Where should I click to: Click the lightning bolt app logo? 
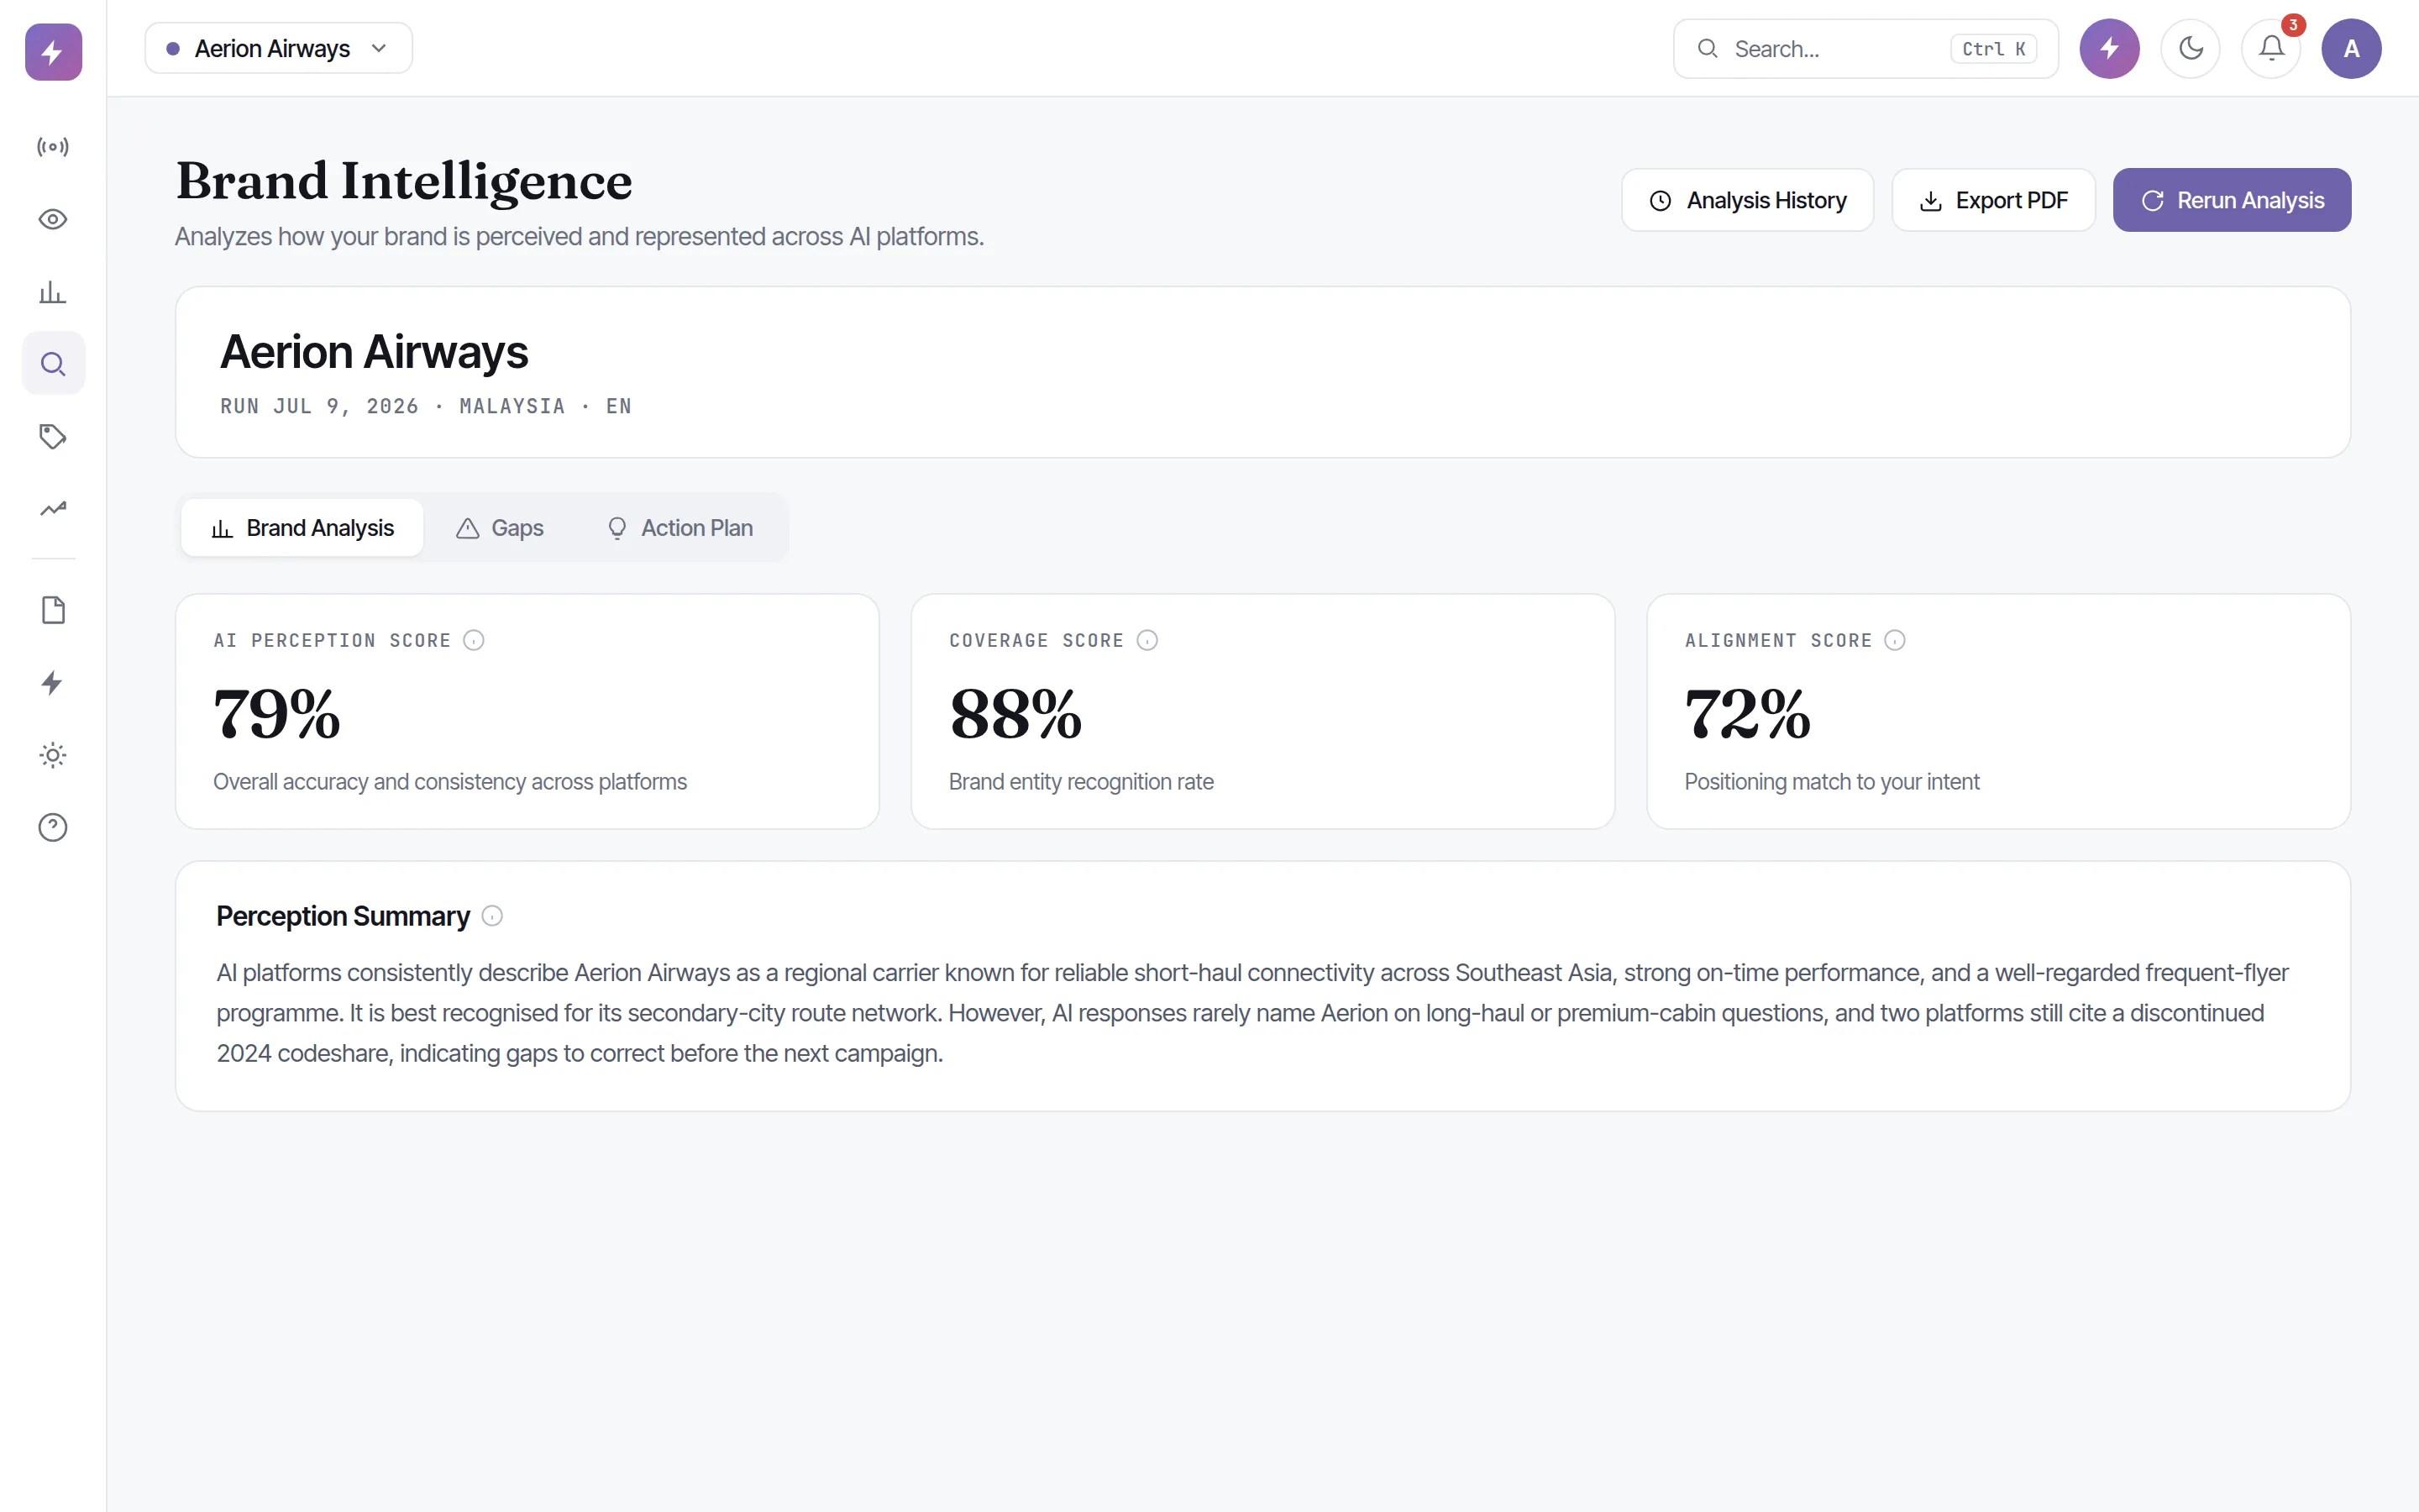coord(53,51)
